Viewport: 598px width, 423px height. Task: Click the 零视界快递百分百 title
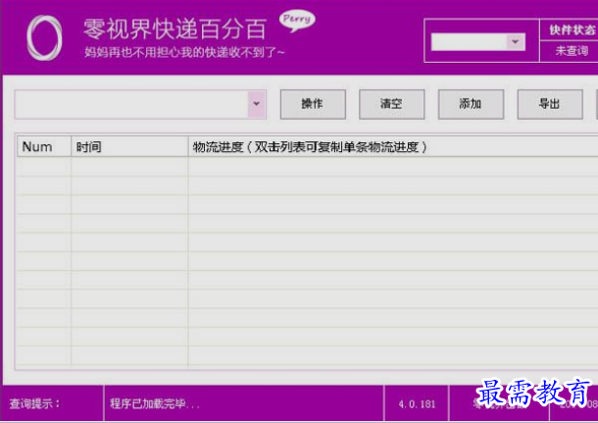(174, 29)
